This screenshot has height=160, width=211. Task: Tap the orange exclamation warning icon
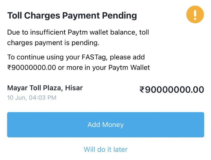195,14
